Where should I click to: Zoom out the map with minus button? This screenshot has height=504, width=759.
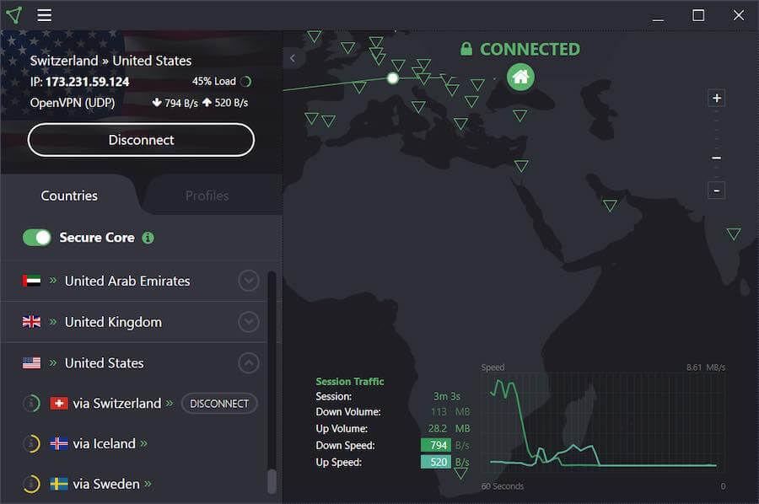point(717,190)
